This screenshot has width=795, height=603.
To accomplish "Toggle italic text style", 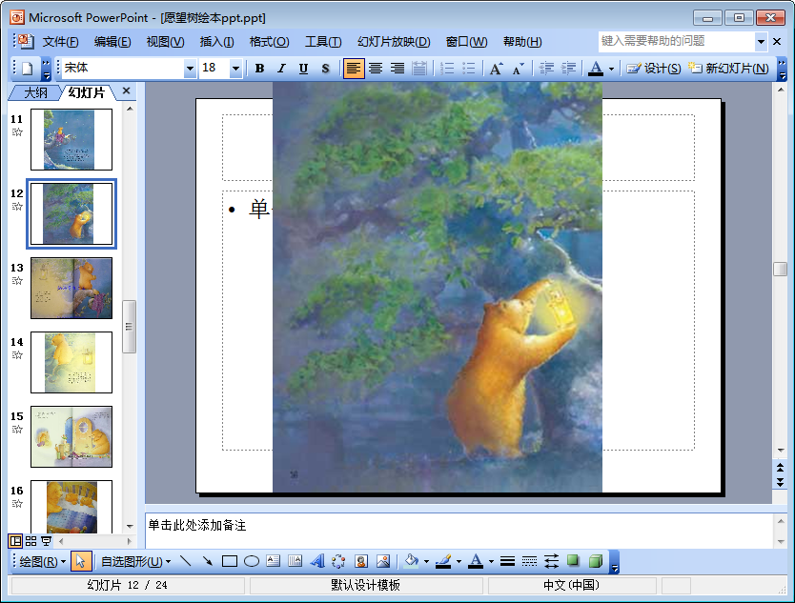I will pyautogui.click(x=281, y=69).
